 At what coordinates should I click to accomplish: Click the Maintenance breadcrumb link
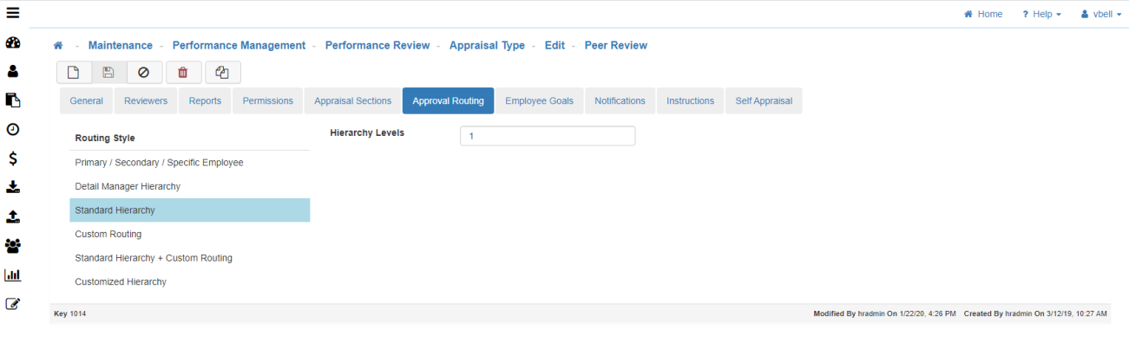point(120,45)
